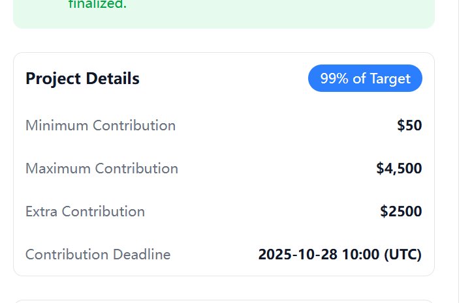Click the 99% of Target badge
472x303 pixels.
coord(365,79)
